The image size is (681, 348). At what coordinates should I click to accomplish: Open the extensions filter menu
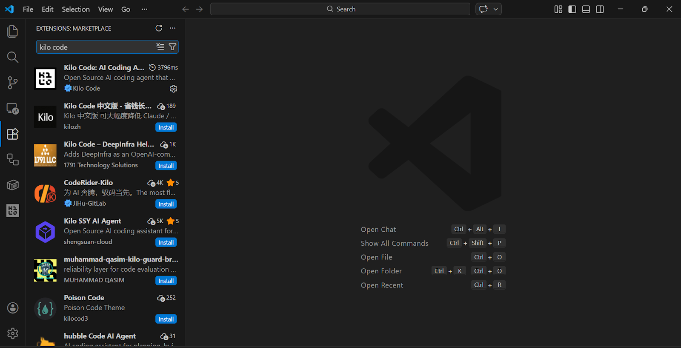(172, 47)
